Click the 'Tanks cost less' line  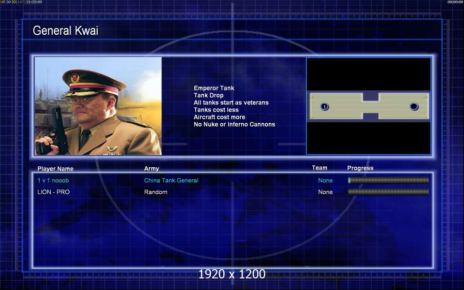point(216,110)
